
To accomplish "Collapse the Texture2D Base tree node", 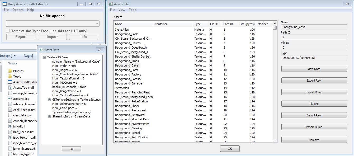I will (x=44, y=57).
